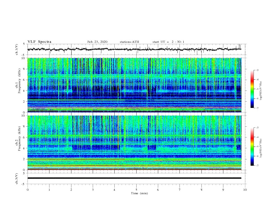Click the ch.1 voltage waveform trace
The image size is (276, 213).
pyautogui.click(x=134, y=49)
